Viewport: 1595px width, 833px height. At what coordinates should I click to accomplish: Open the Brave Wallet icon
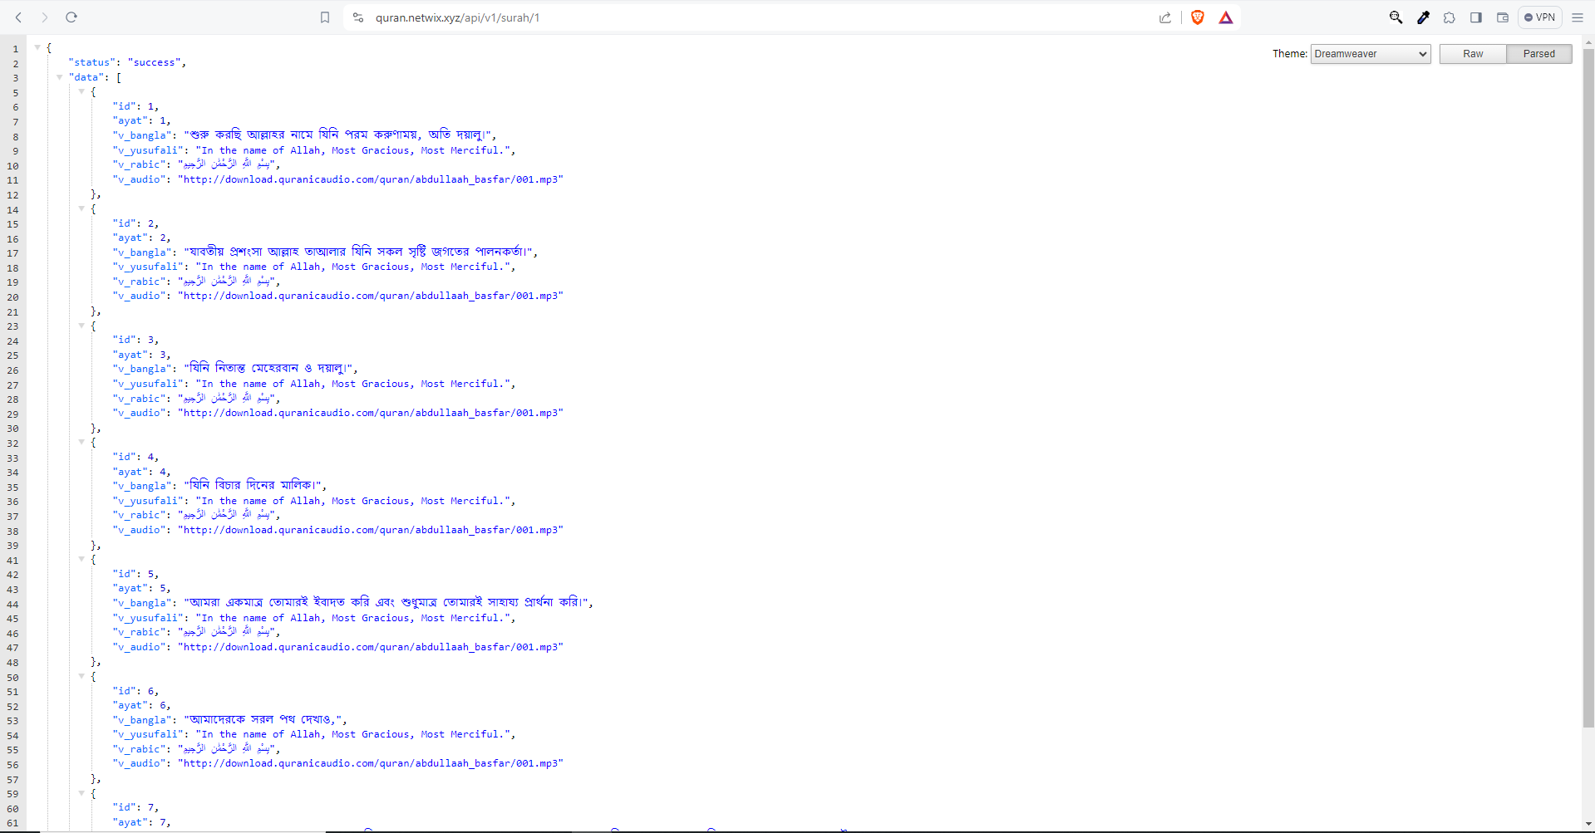pyautogui.click(x=1503, y=17)
